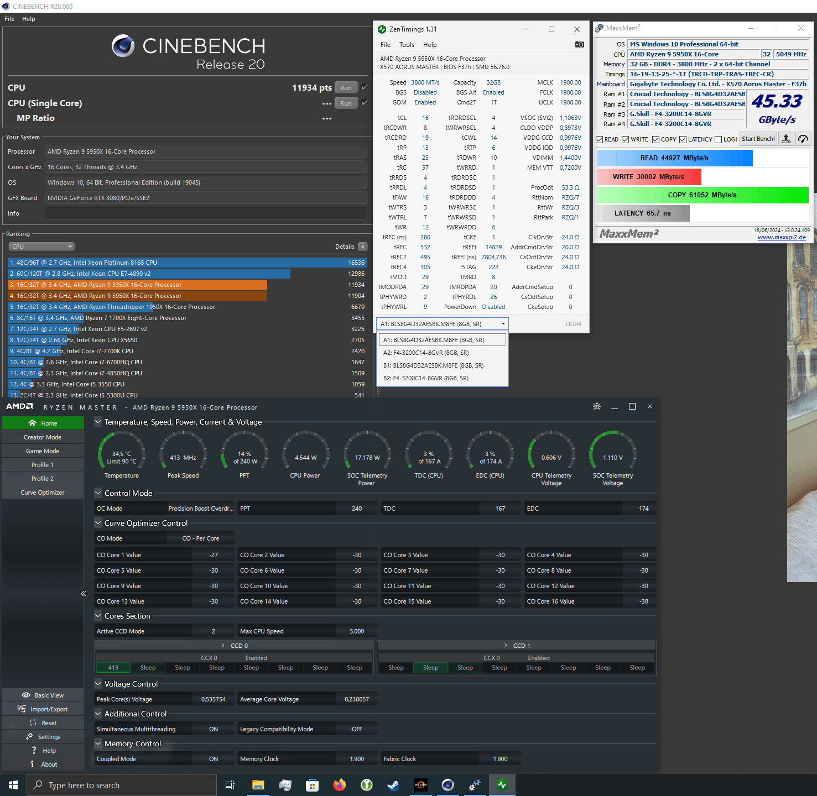Open Import/Export in Ryzen Master
The image size is (817, 796).
pos(43,709)
